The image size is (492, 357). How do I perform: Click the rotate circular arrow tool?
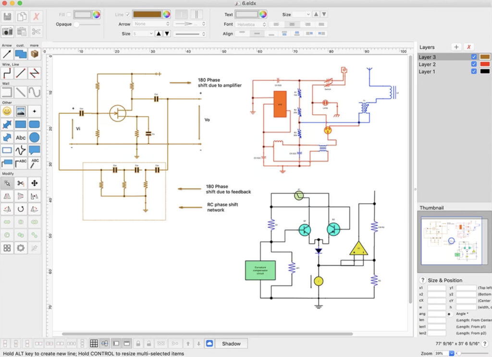21,209
